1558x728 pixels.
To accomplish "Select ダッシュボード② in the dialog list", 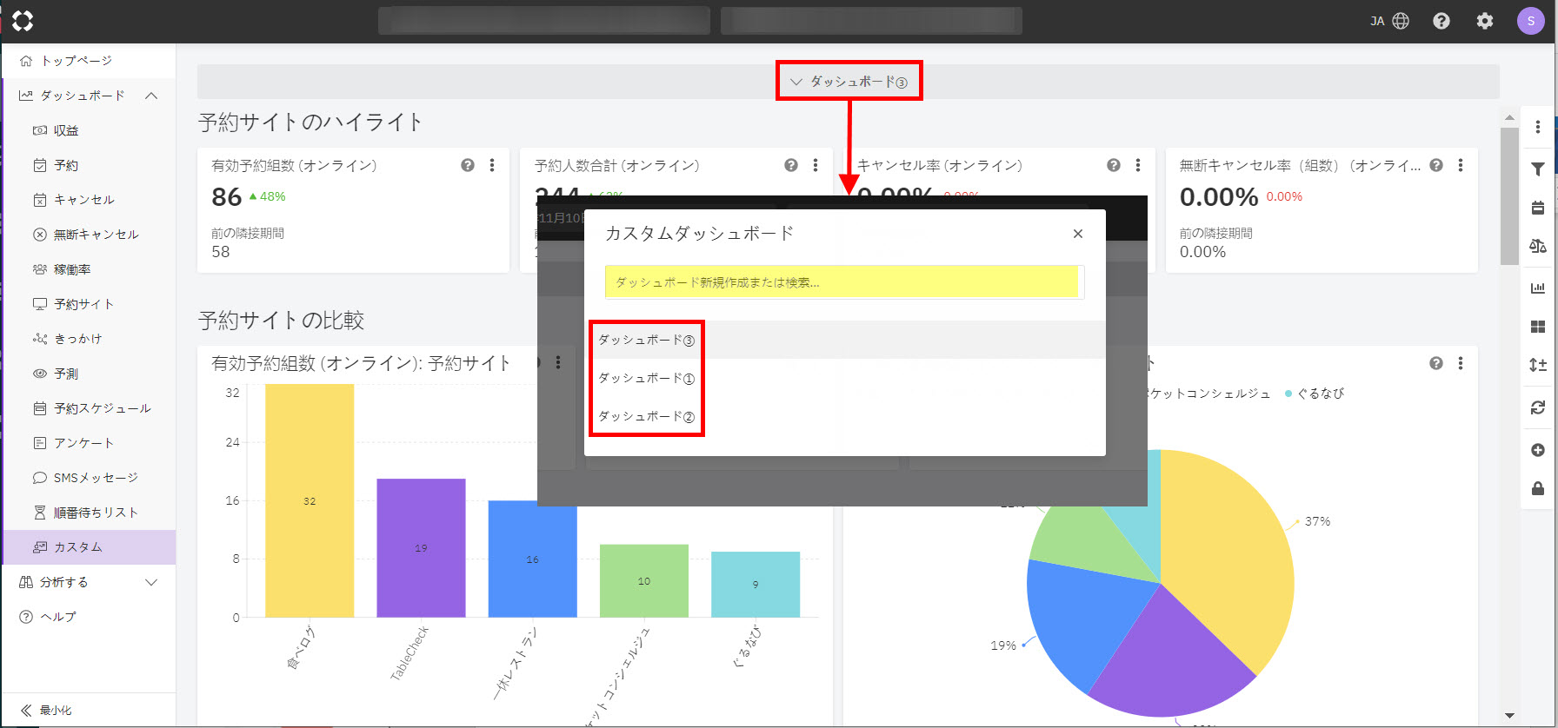I will 844,416.
